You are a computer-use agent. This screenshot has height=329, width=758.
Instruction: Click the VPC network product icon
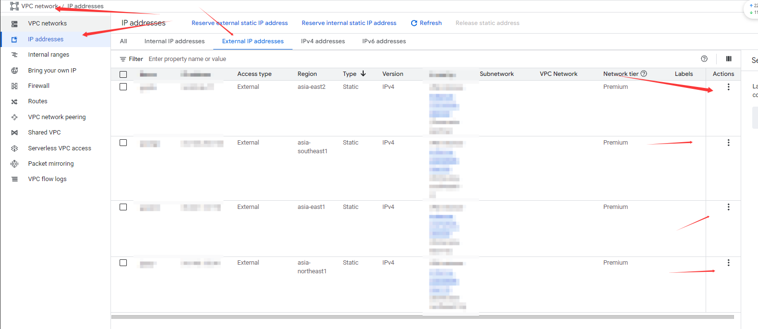[x=14, y=6]
